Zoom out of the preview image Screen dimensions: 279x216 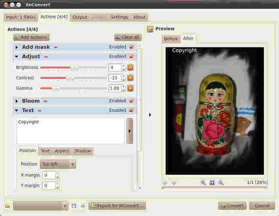(x=221, y=183)
